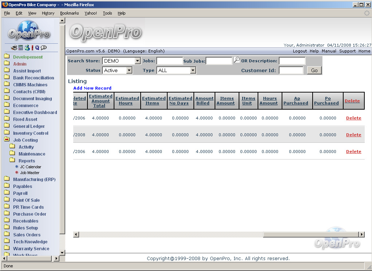Open the Search Store dropdown

(x=137, y=61)
